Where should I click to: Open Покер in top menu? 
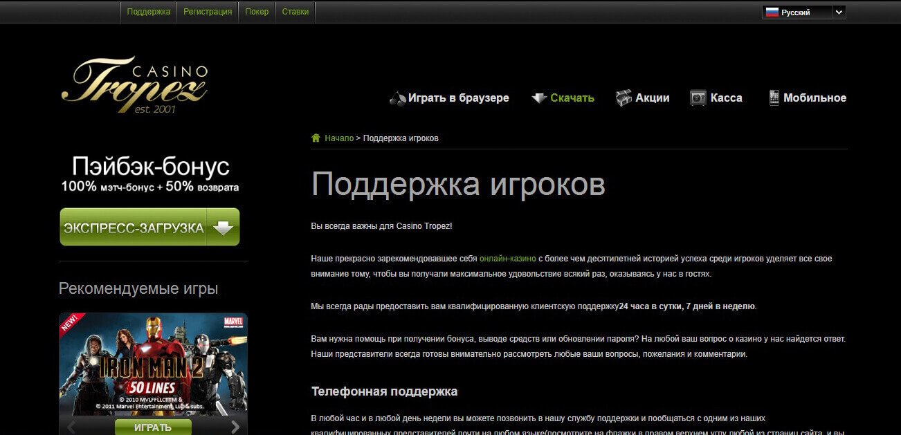pyautogui.click(x=257, y=12)
